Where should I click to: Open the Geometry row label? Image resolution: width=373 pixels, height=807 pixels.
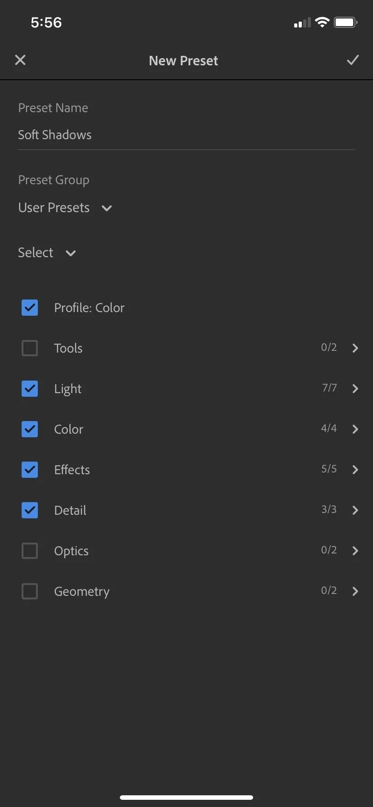(82, 591)
